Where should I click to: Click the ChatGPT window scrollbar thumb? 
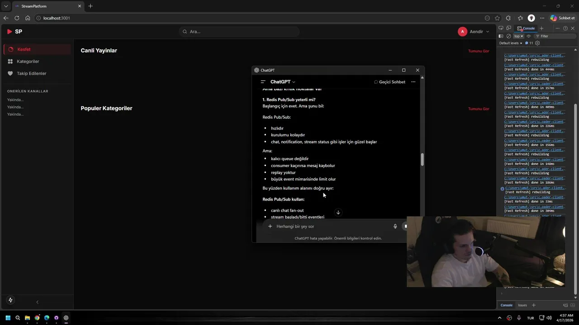pos(422,159)
